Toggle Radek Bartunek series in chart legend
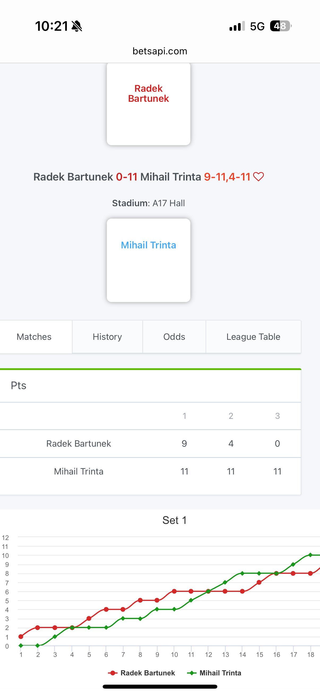 click(x=141, y=673)
